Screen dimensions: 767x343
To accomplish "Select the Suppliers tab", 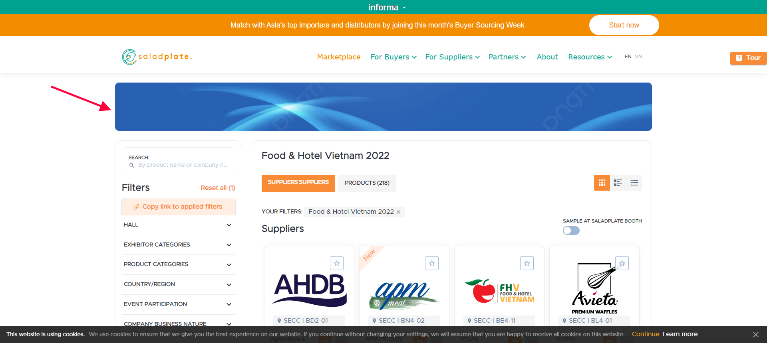I will [x=298, y=183].
